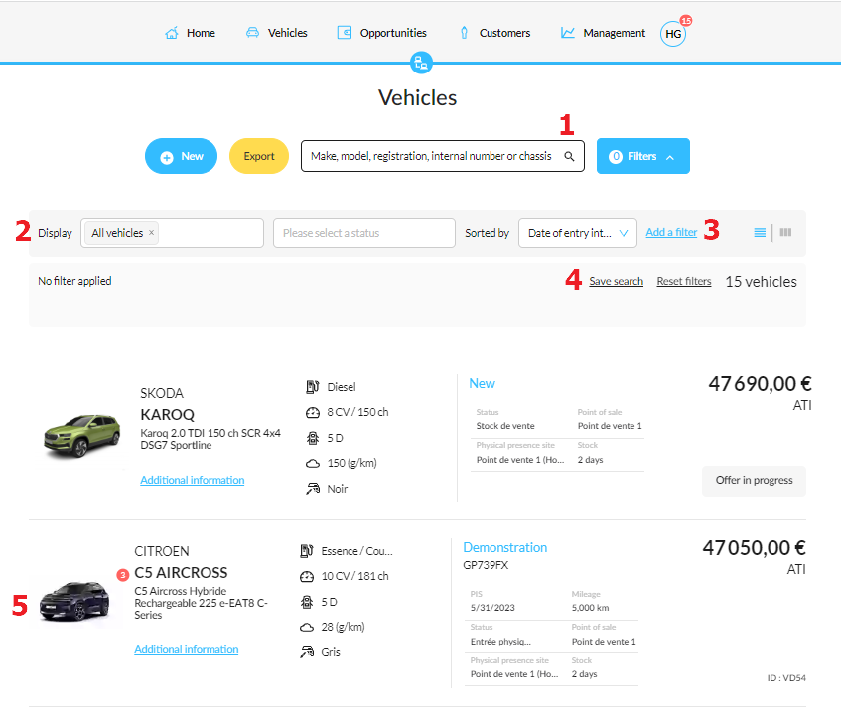841x717 pixels.
Task: Click the KAROQ model title
Action: pyautogui.click(x=168, y=414)
